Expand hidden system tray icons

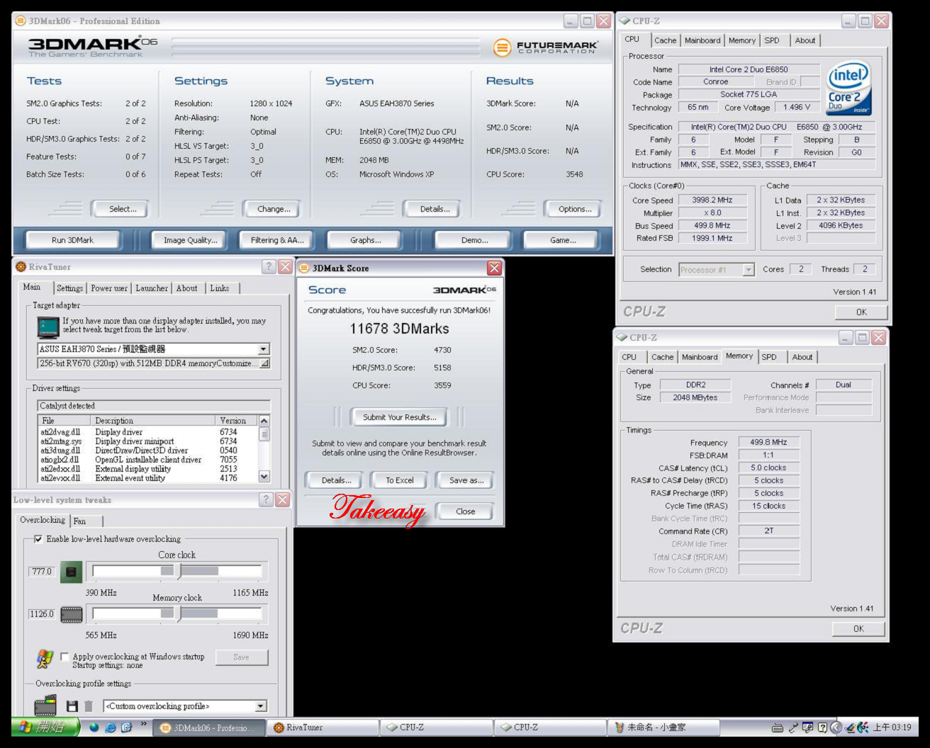835,727
